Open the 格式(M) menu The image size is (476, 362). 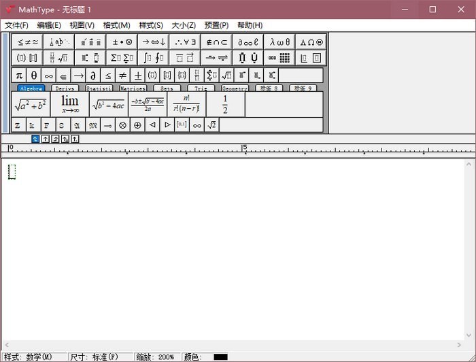(116, 25)
